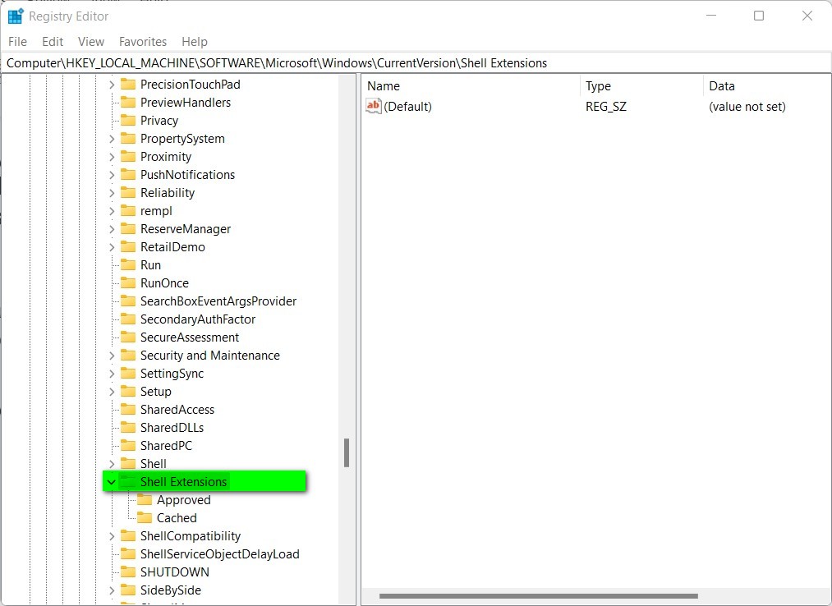Expand the SettingSync key

(x=112, y=373)
